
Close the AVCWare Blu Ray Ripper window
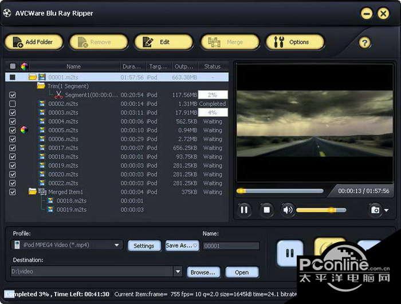(383, 14)
